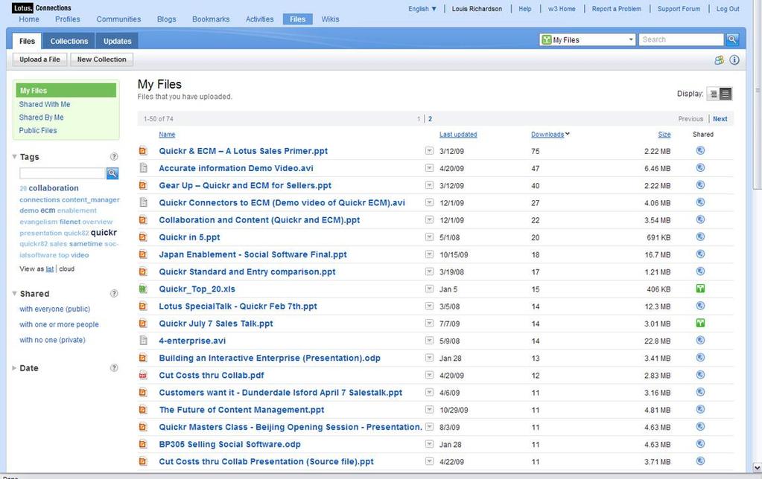This screenshot has width=762, height=479.
Task: Click file icon for 4-enterprise.avi
Action: pos(143,341)
